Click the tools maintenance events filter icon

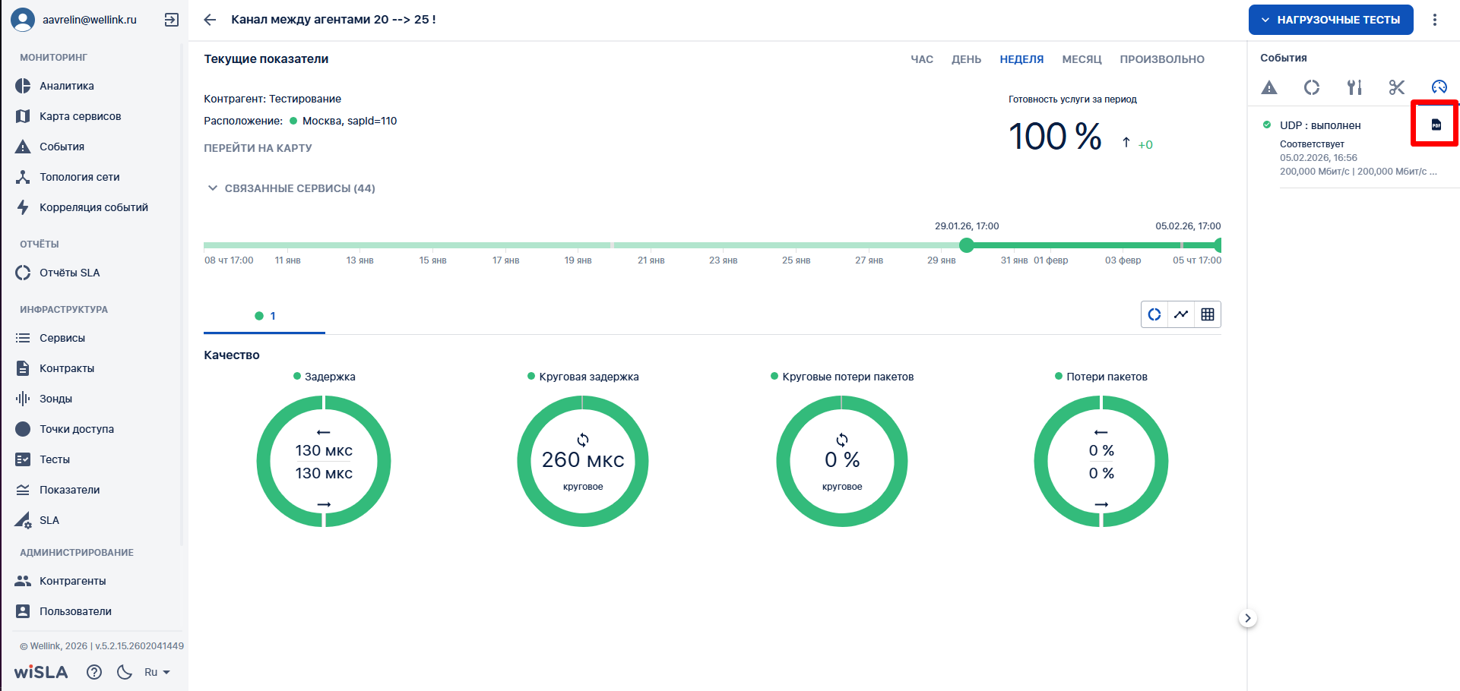click(1354, 87)
